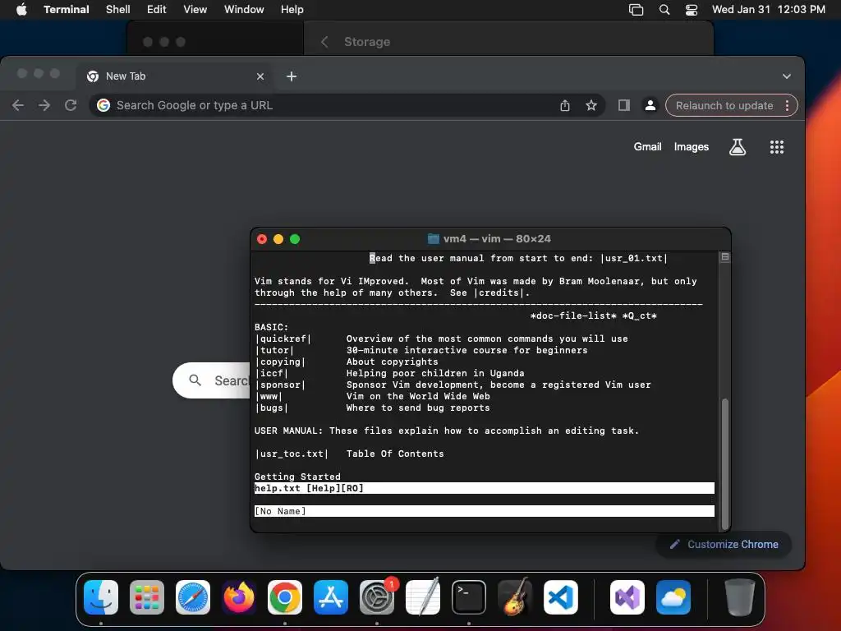Open System Settings from the Dock

pos(377,597)
